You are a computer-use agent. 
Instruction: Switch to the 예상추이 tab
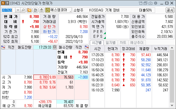point(137,43)
